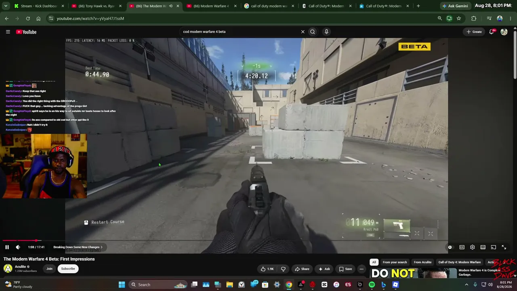Viewport: 517px width, 291px height.
Task: Save video to playlist
Action: pos(345,269)
